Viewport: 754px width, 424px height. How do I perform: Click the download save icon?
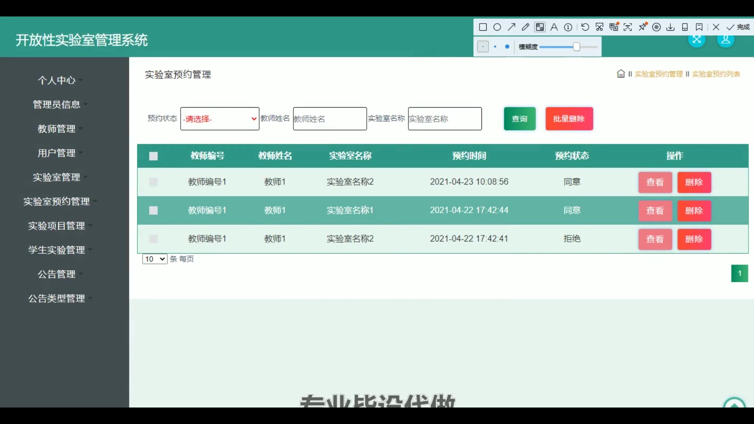671,27
